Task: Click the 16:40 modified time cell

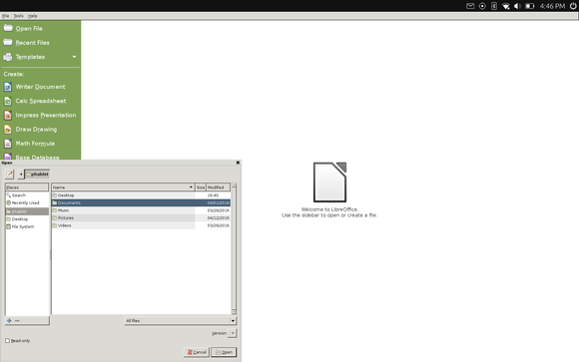Action: 213,195
